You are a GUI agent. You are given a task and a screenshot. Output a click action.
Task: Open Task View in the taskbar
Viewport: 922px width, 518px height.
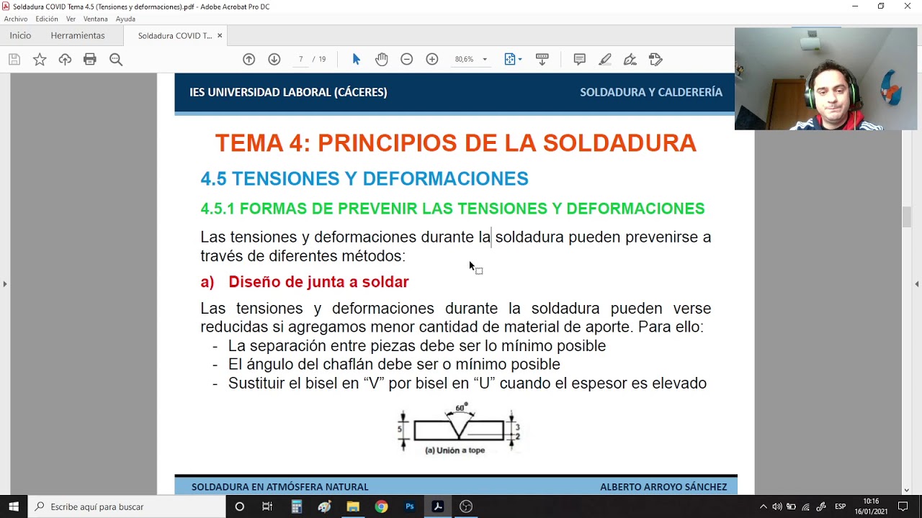267,506
